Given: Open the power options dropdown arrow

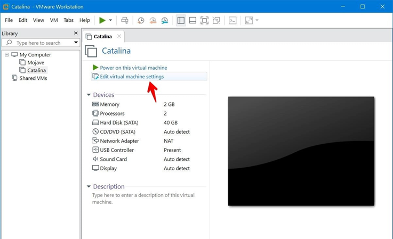Looking at the screenshot, I should 110,20.
